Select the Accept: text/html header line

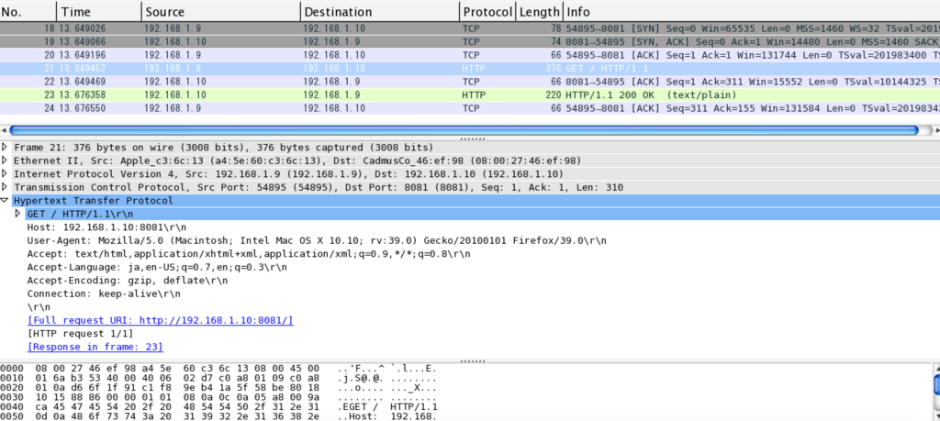click(x=249, y=253)
